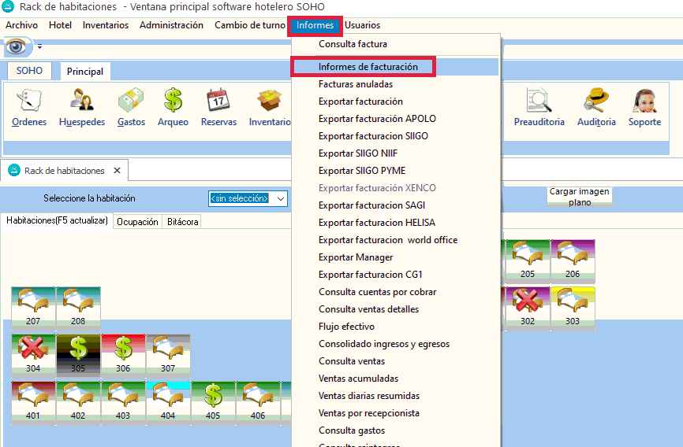This screenshot has height=447, width=683.
Task: Close the Rack de habitaciones tab
Action: click(x=117, y=170)
